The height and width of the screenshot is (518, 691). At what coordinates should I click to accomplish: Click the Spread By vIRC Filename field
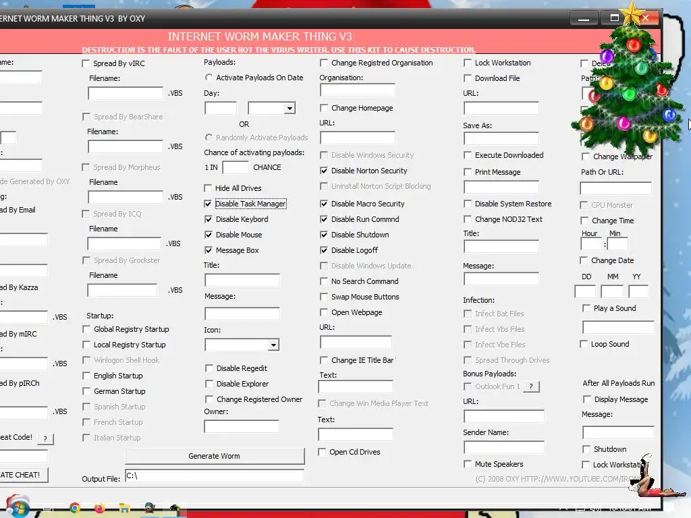point(126,93)
